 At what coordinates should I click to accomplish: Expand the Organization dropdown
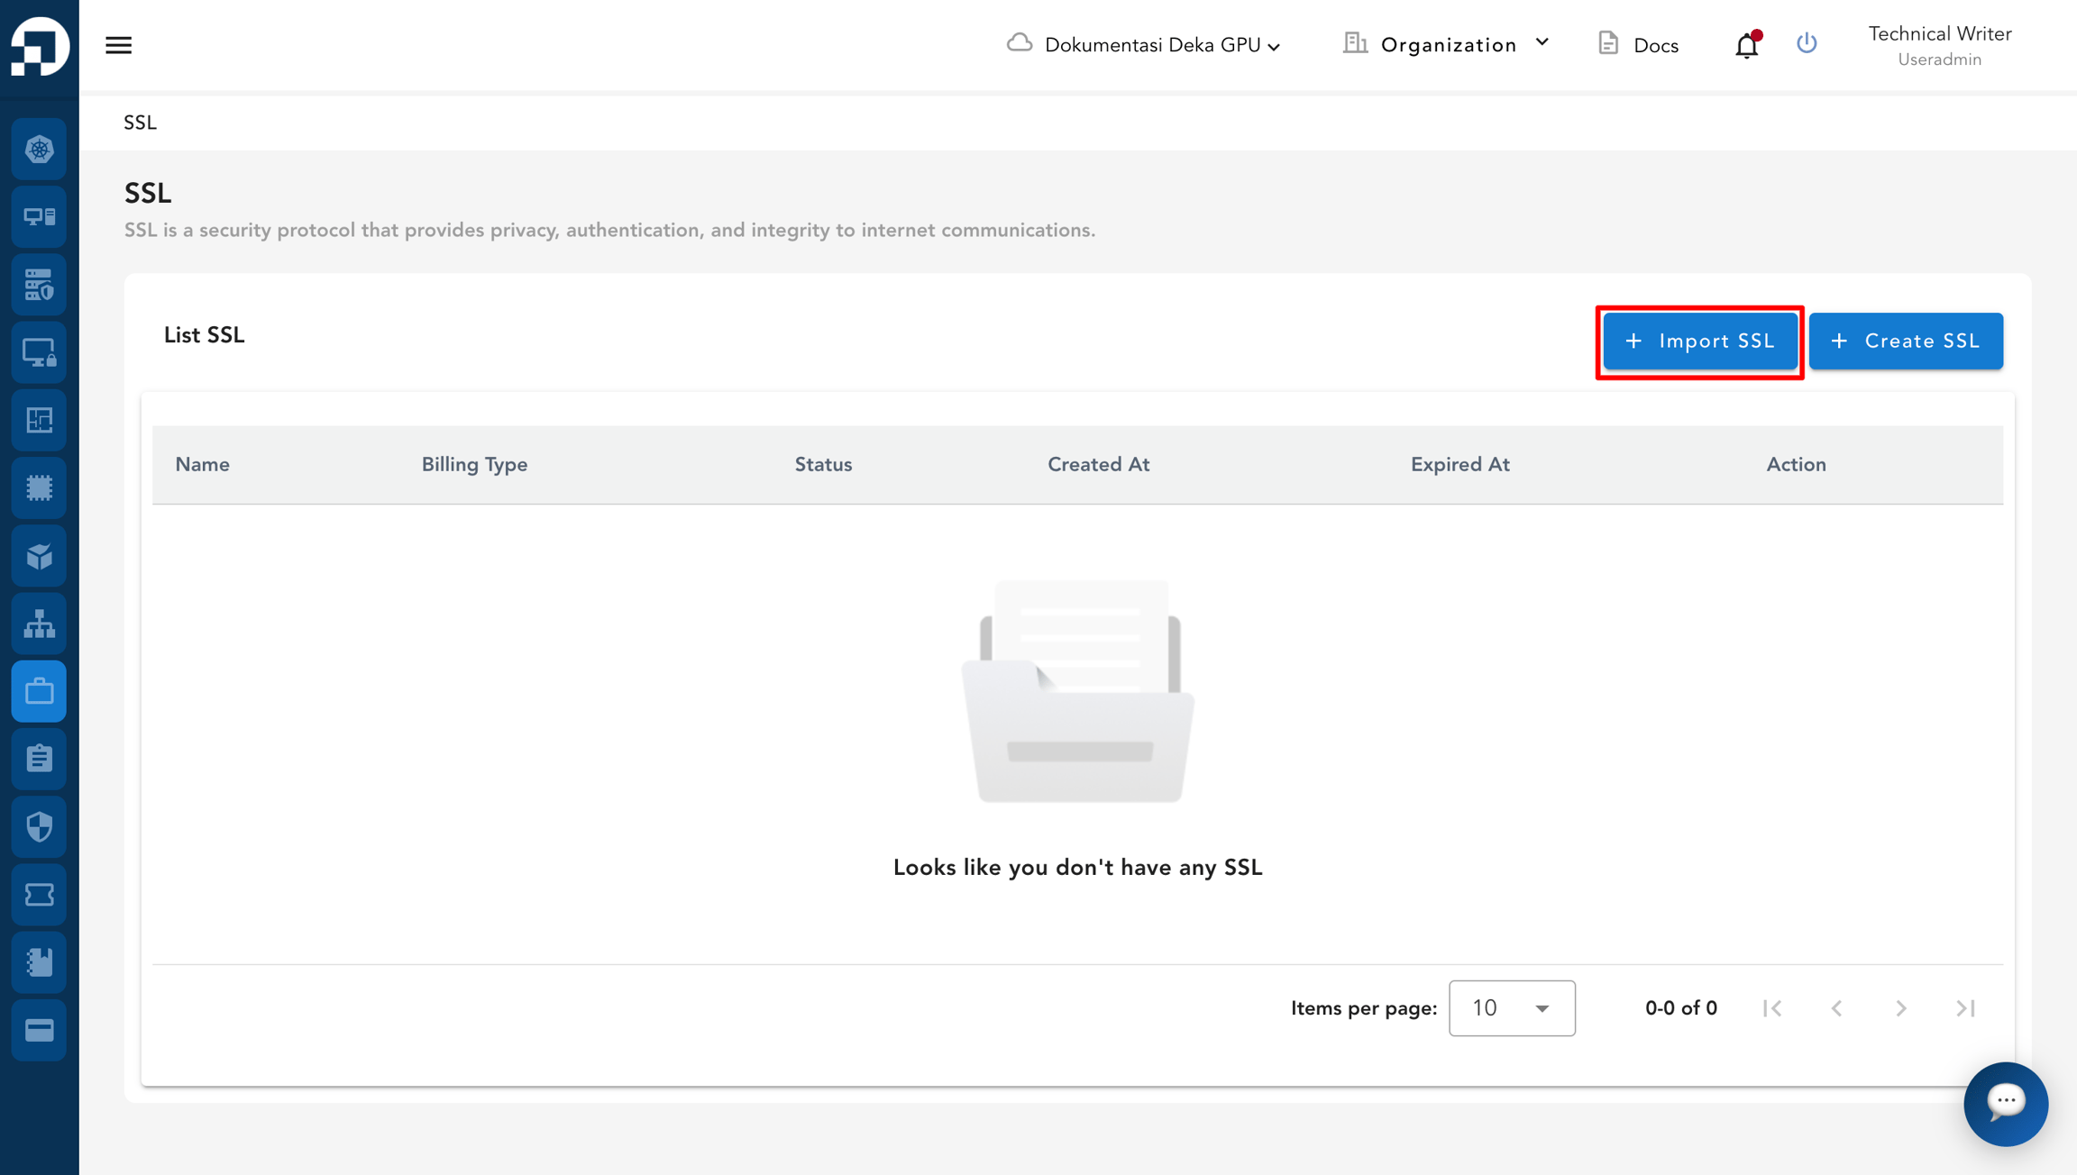(1446, 44)
